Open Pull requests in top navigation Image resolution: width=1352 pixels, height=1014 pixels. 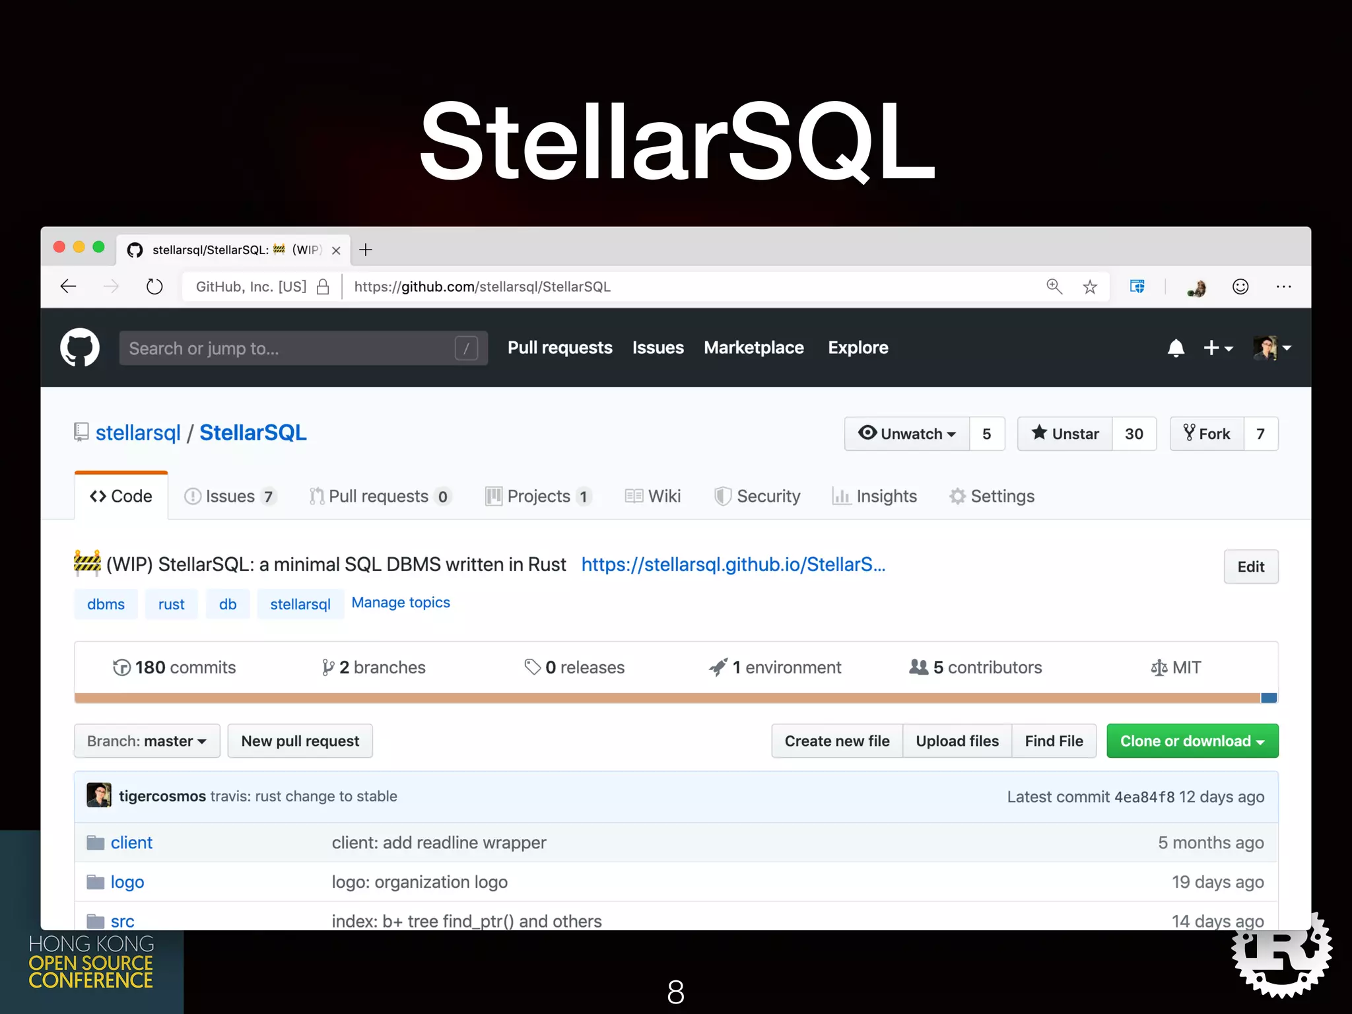[560, 348]
